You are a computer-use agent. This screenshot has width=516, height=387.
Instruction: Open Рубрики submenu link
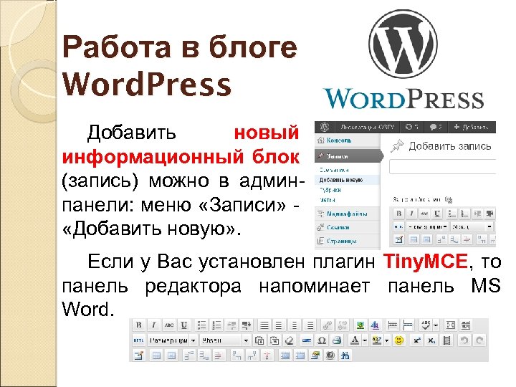(x=330, y=190)
